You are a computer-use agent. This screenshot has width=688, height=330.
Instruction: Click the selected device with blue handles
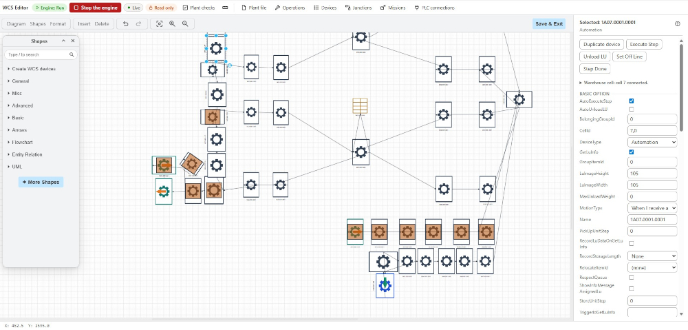(x=216, y=48)
